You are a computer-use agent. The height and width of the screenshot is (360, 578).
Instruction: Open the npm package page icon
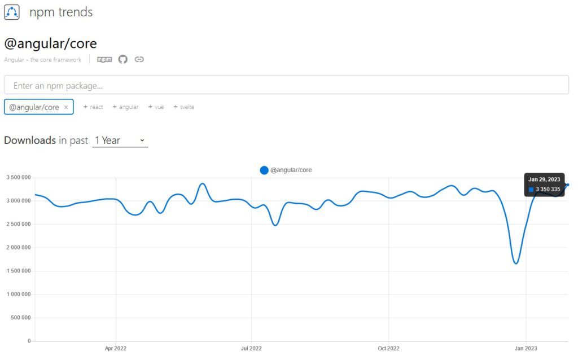click(x=104, y=59)
